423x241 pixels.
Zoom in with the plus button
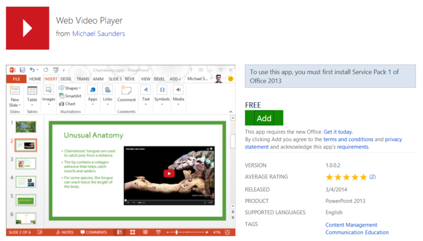pos(207,232)
